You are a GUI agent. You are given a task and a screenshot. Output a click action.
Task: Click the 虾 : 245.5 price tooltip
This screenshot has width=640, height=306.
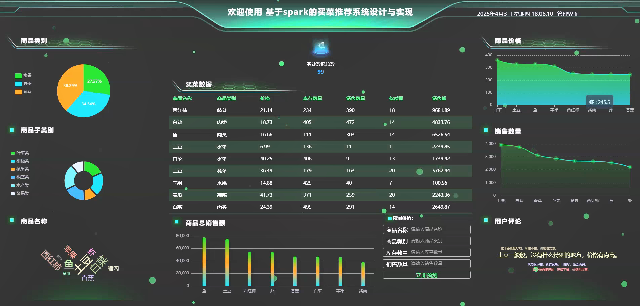click(x=599, y=102)
